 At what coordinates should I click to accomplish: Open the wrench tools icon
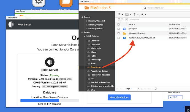pos(142,14)
